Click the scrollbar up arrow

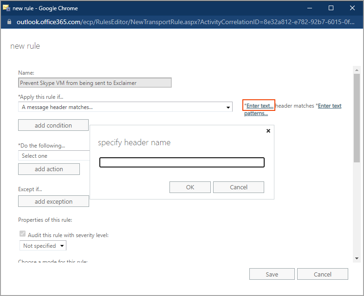[357, 70]
